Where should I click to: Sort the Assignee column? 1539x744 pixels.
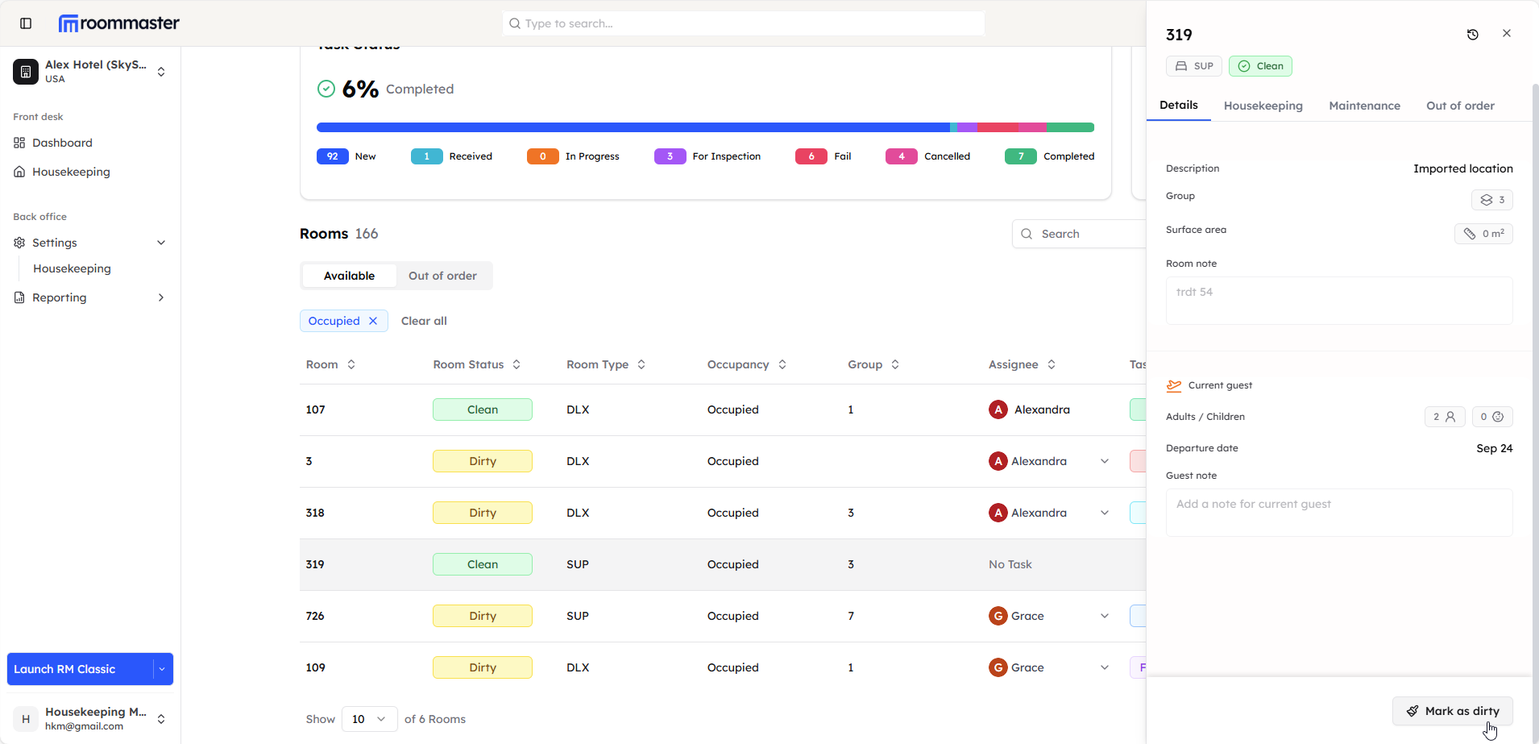[1052, 364]
